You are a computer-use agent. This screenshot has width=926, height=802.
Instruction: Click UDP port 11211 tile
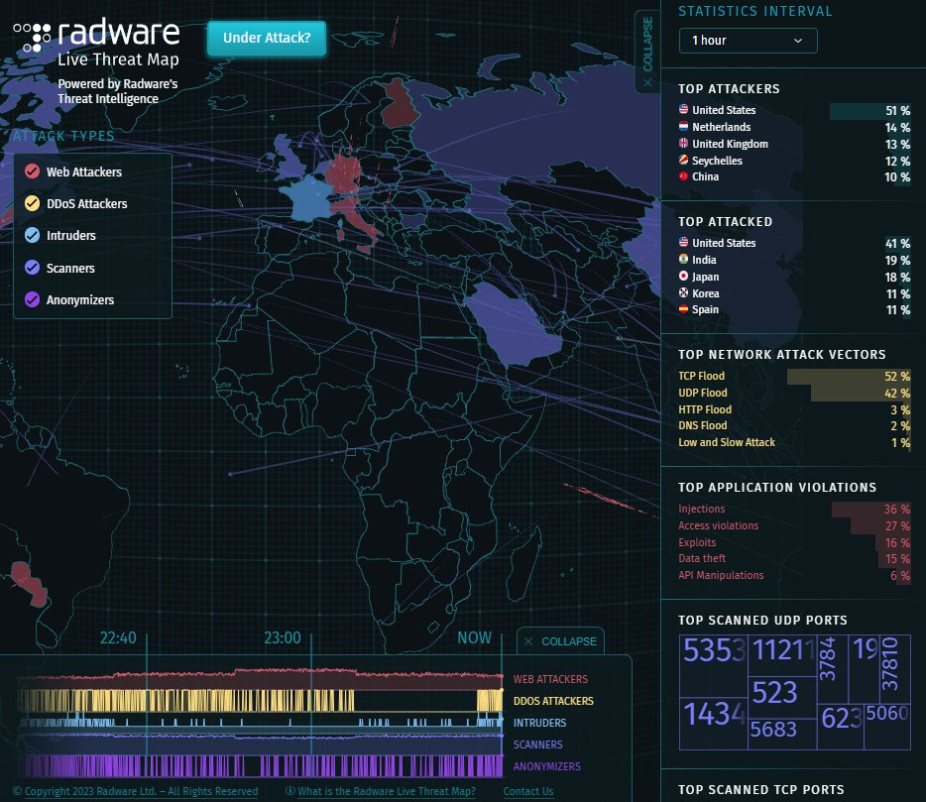click(x=782, y=655)
